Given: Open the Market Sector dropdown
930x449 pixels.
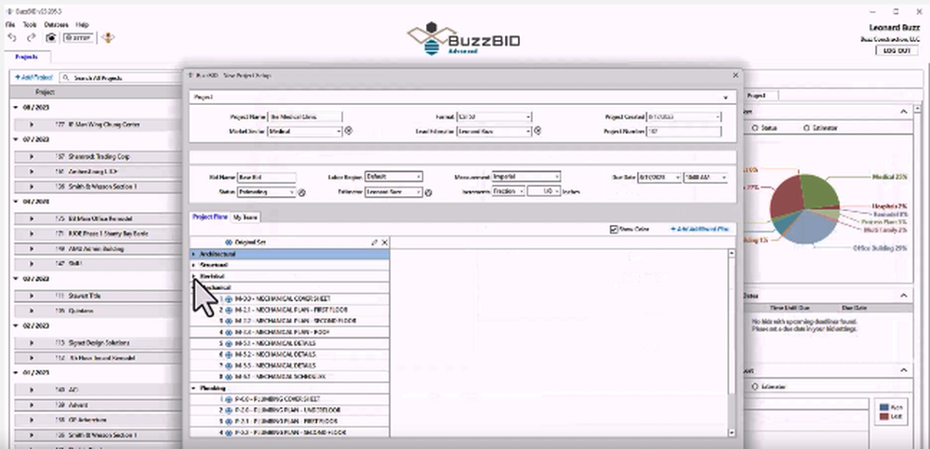Looking at the screenshot, I should click(x=339, y=131).
